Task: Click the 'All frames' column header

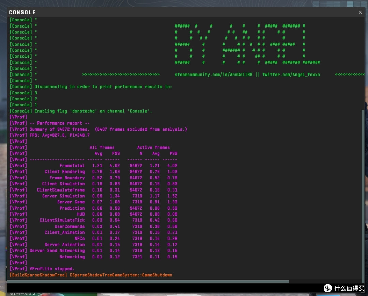Action: [102, 147]
